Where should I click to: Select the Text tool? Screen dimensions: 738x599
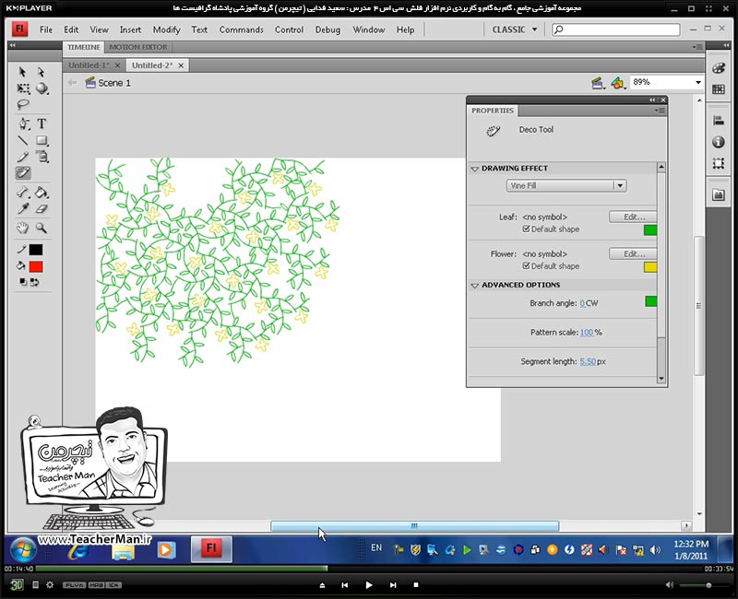[x=42, y=123]
